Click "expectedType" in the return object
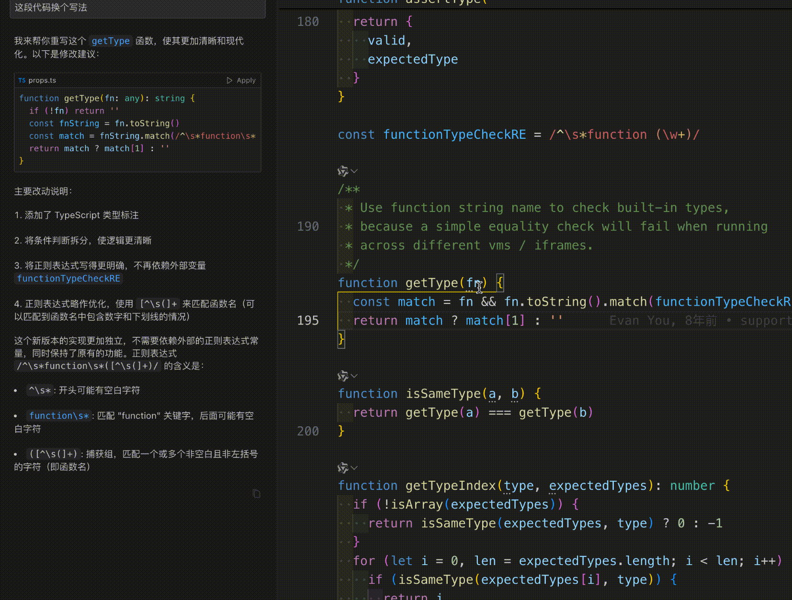 (413, 59)
